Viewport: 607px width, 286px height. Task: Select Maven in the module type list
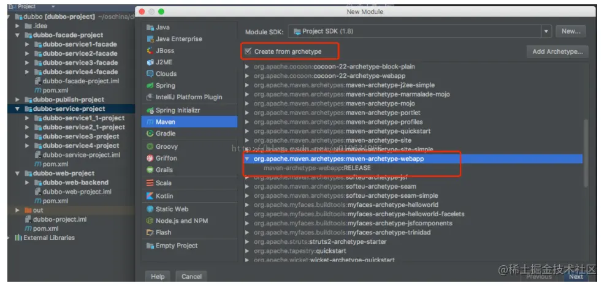pos(189,122)
